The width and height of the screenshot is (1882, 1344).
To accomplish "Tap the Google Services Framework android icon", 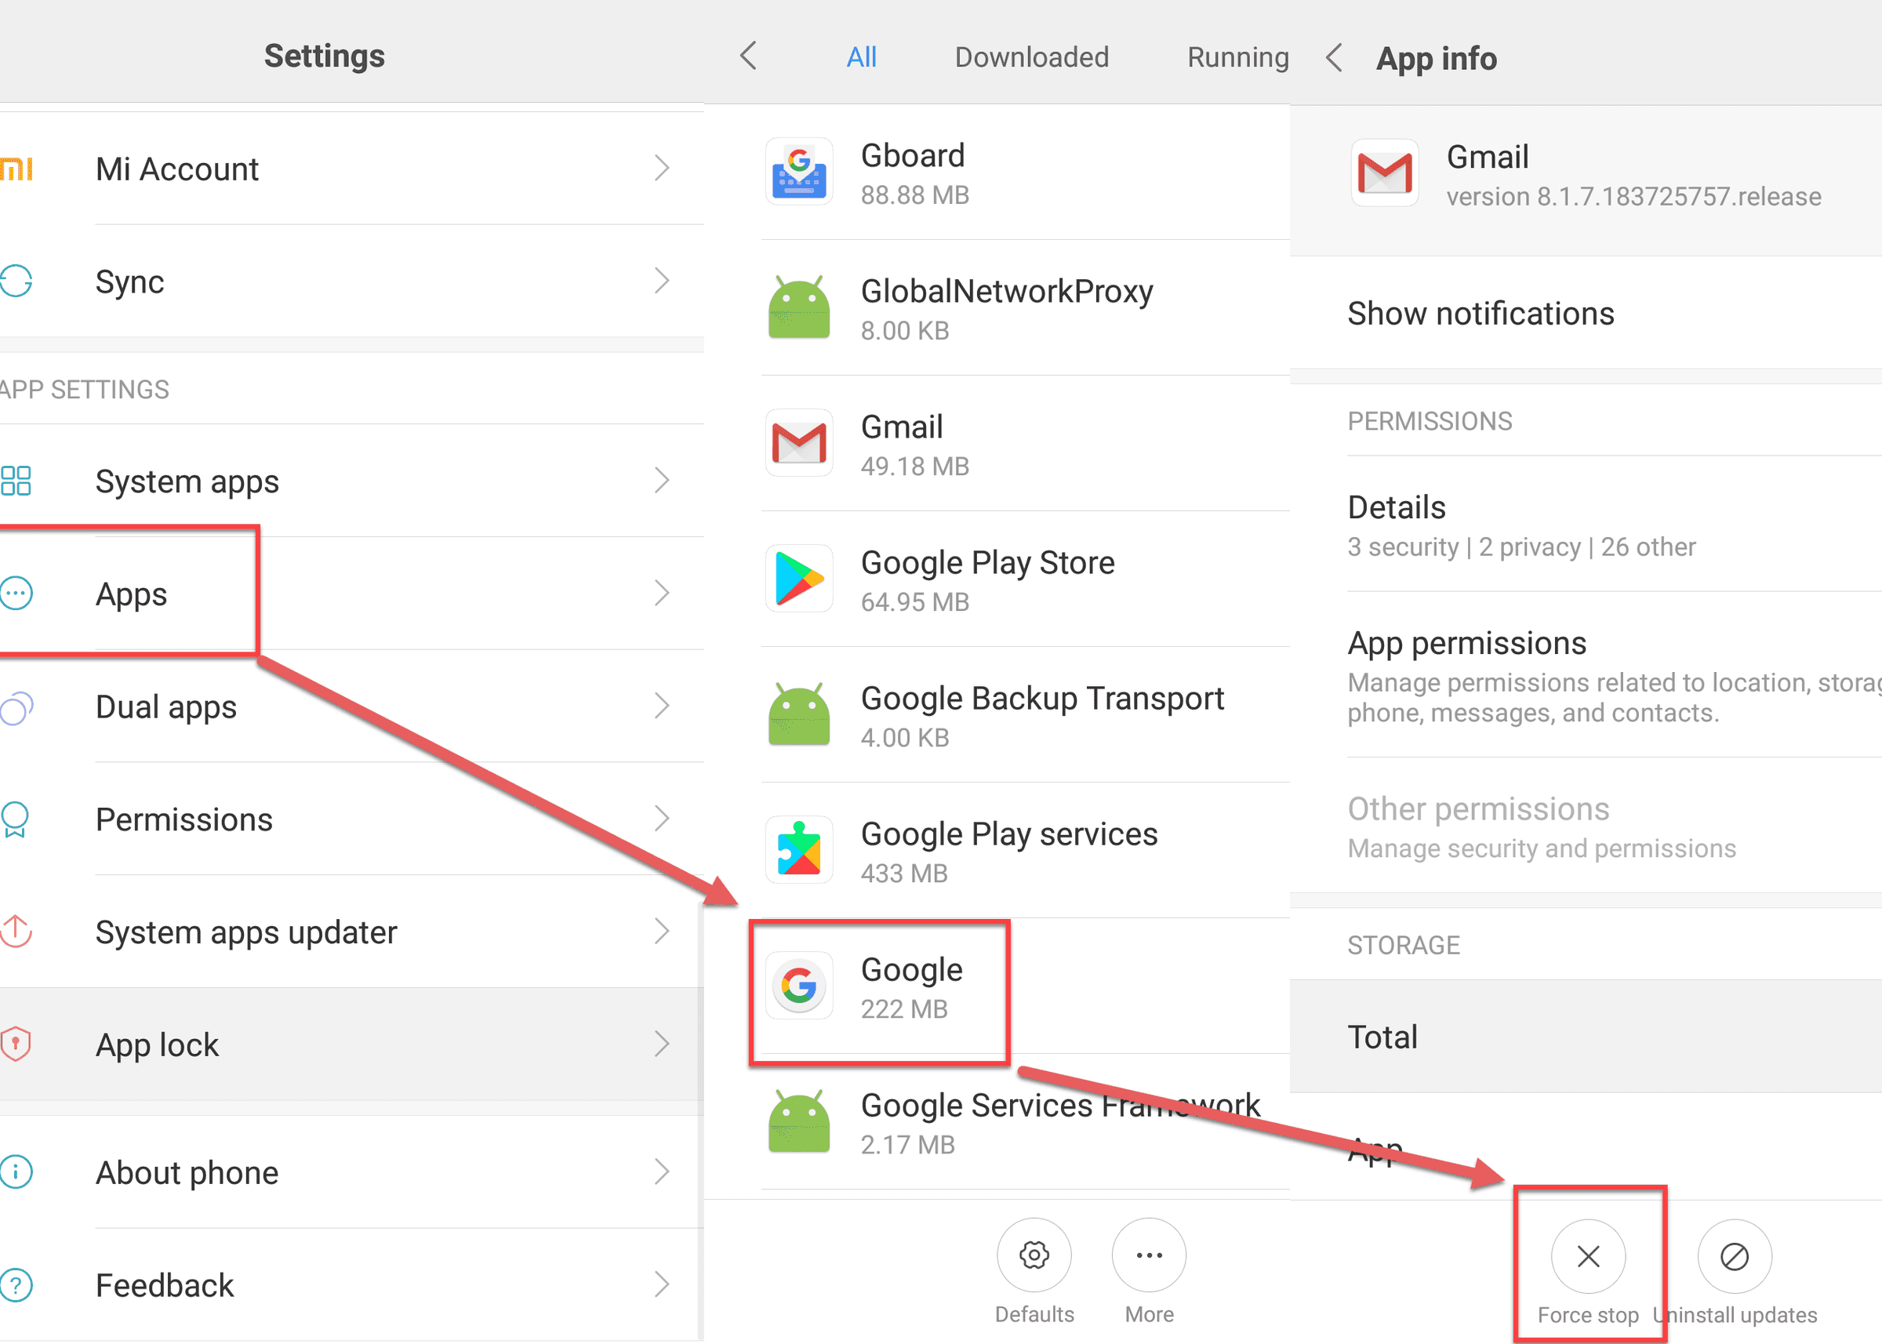I will click(798, 1121).
